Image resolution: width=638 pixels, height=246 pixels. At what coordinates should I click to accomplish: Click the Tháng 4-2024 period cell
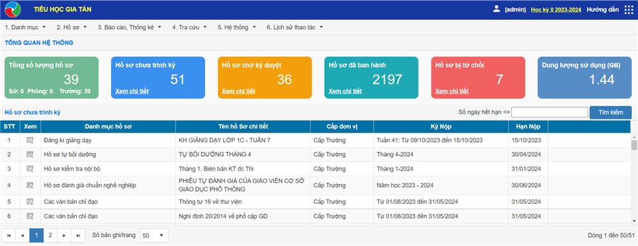coord(441,154)
